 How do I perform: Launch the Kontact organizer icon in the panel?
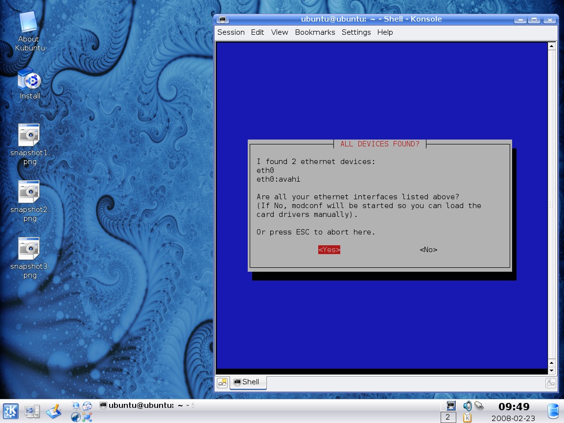pyautogui.click(x=87, y=406)
